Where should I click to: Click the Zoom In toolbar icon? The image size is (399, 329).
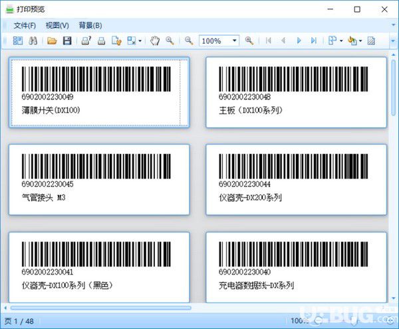click(249, 40)
